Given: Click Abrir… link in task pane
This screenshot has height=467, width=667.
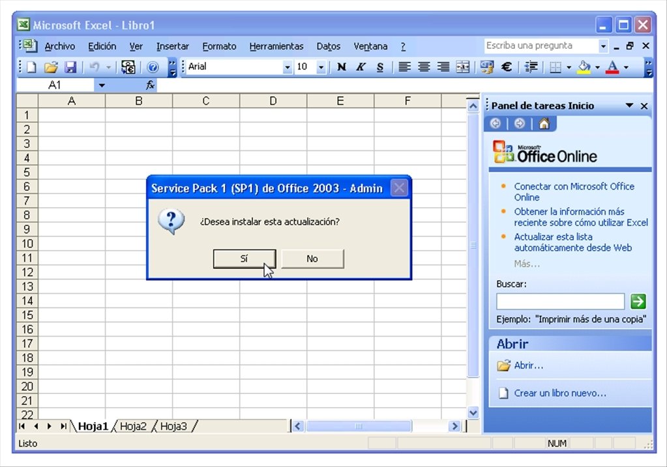Looking at the screenshot, I should 529,365.
